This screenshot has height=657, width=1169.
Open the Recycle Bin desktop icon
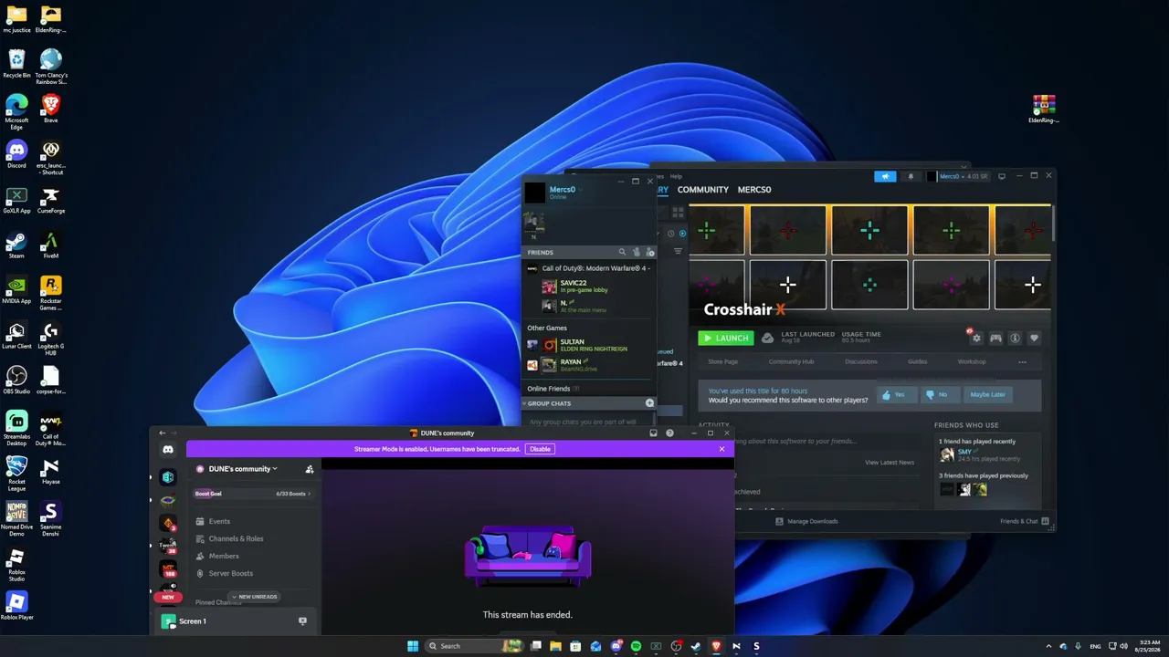16,64
